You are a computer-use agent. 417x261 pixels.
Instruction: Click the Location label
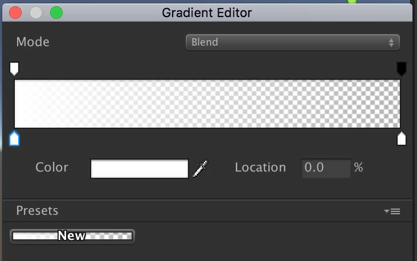point(260,168)
